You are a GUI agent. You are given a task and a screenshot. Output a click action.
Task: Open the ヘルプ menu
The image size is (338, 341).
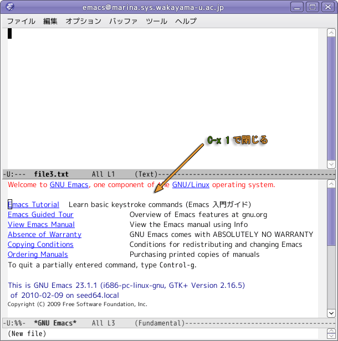(x=186, y=21)
